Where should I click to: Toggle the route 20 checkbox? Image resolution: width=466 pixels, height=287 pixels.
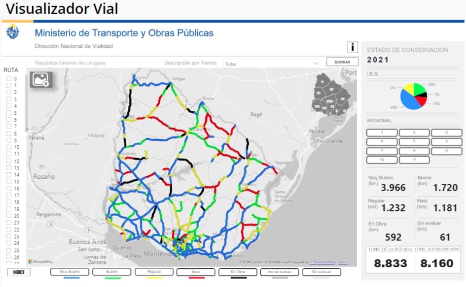pyautogui.click(x=8, y=216)
